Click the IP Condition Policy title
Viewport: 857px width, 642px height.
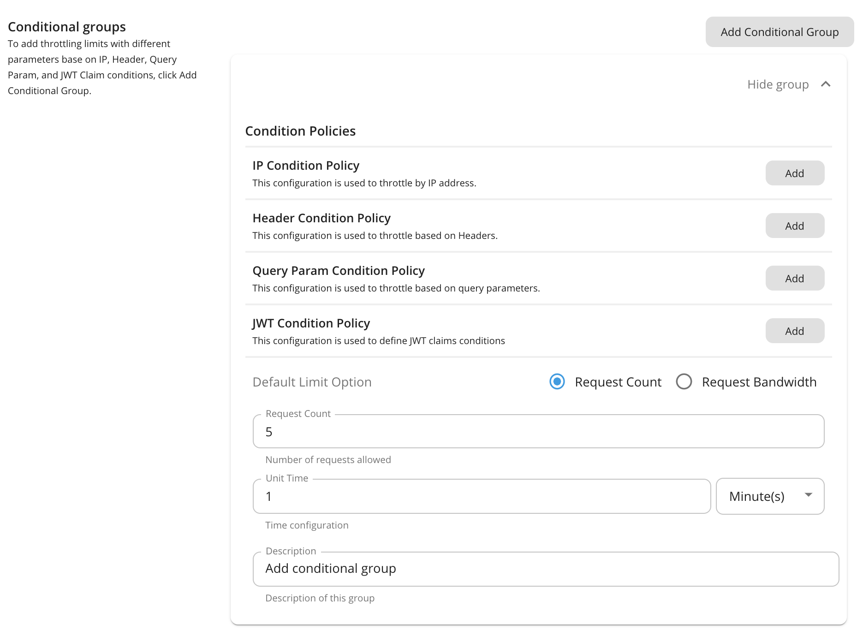click(306, 166)
